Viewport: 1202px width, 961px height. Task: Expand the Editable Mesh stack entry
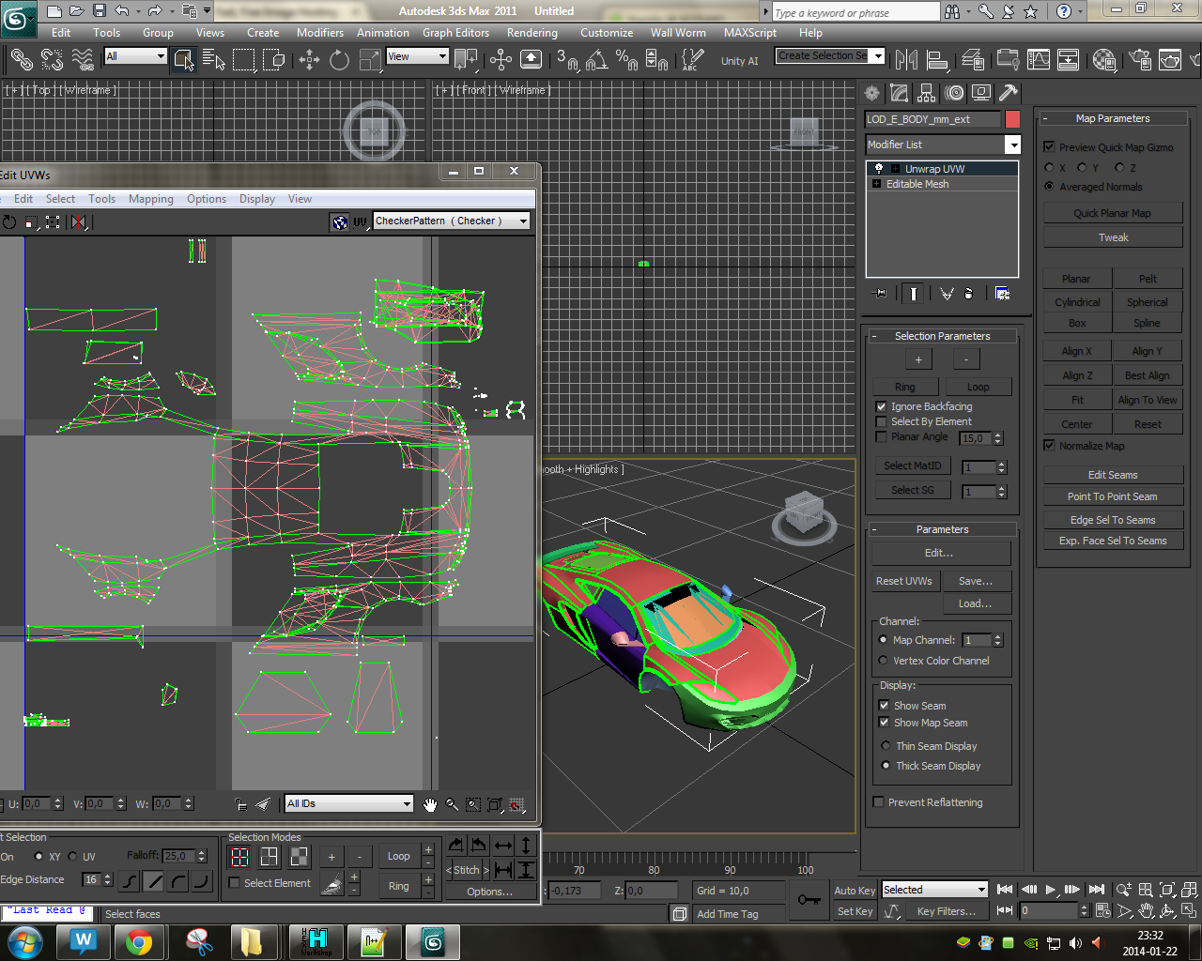pos(877,184)
